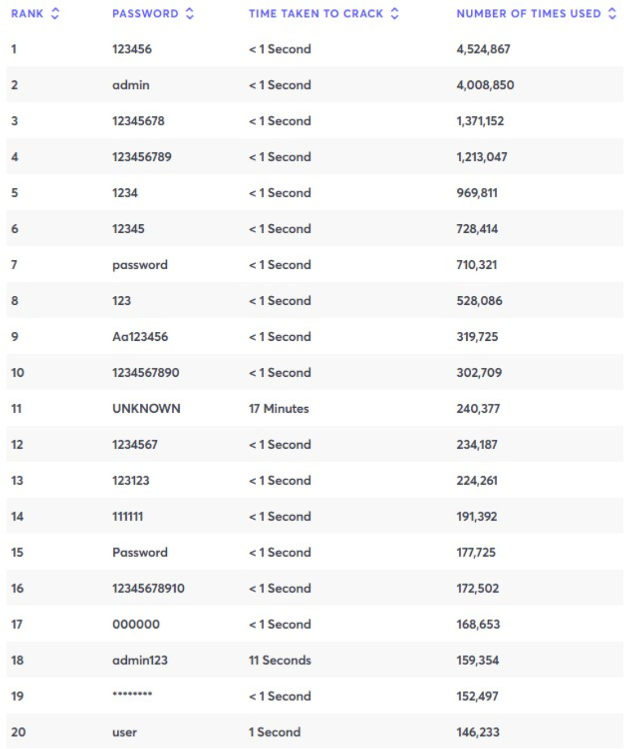Select the Aa123456 password cell

coord(140,337)
